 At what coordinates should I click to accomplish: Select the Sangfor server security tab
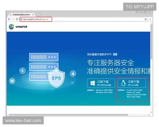coord(22,15)
